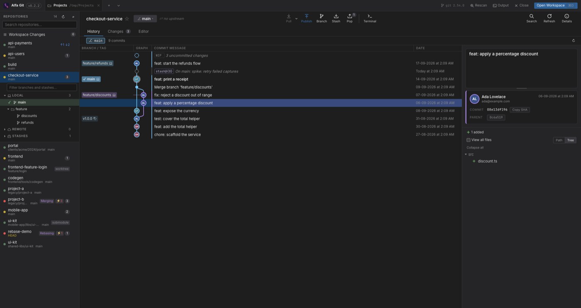The width and height of the screenshot is (581, 308).
Task: Expand the REMOTE section
Action: [5, 129]
